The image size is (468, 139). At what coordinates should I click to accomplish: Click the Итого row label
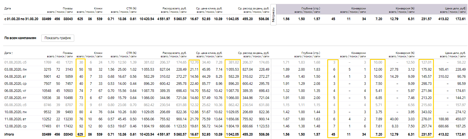pyautogui.click(x=9, y=134)
